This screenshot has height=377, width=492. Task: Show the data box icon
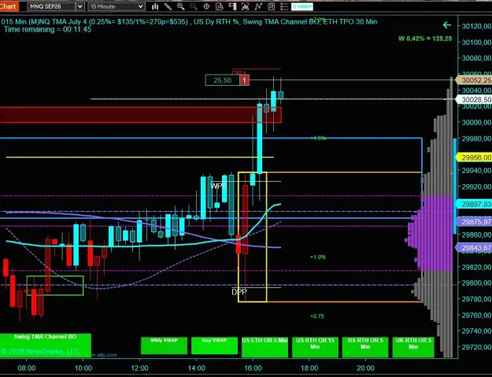(220, 6)
